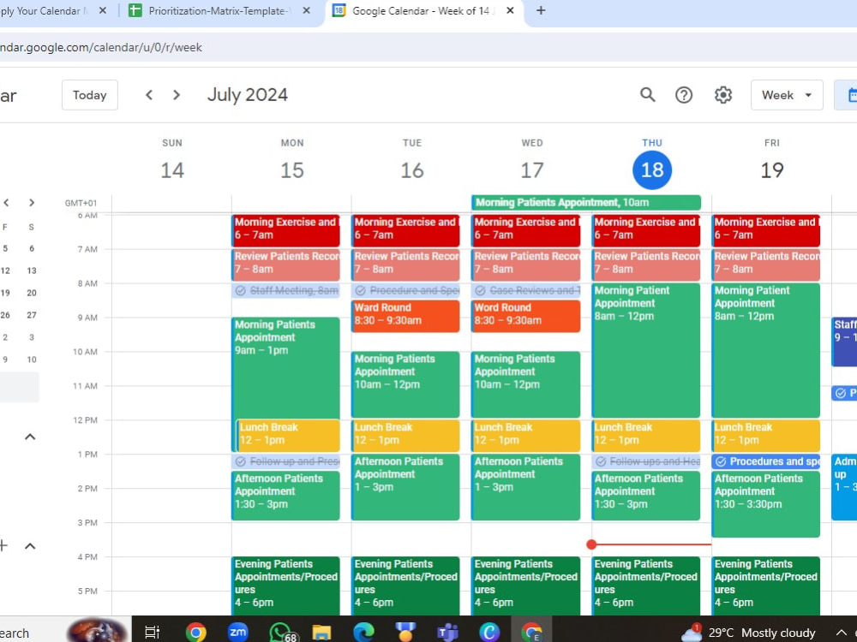Open Tuesday Morning Patients Appointment 10am-12pm

point(405,384)
